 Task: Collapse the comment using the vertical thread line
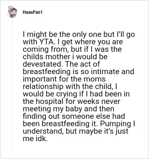coord(12,85)
